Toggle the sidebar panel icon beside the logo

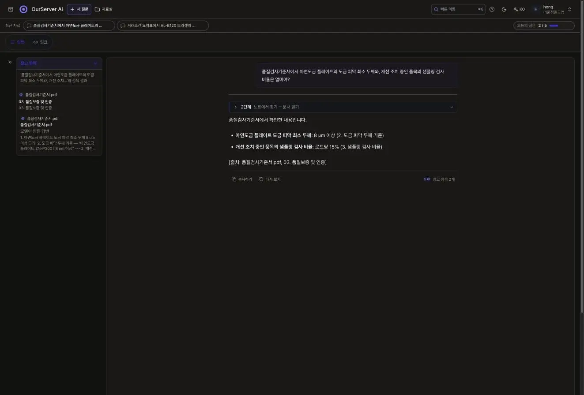click(11, 9)
